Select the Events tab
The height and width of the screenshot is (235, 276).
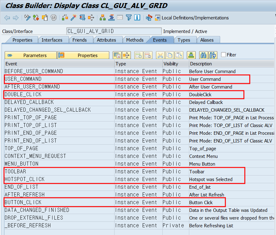[x=160, y=40]
